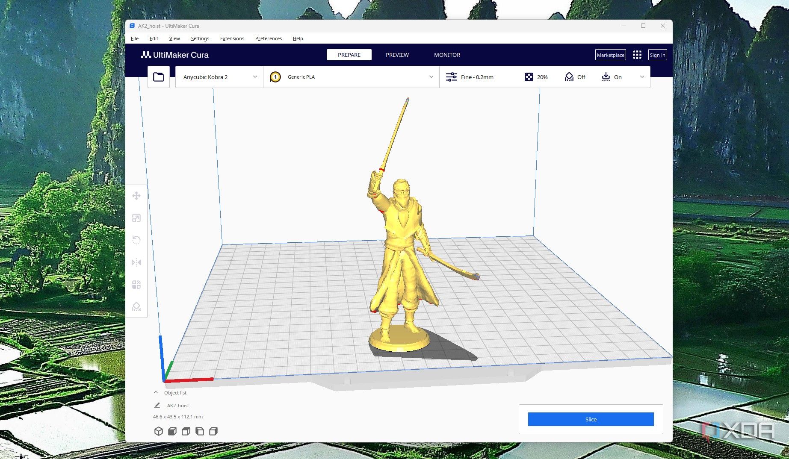Image resolution: width=789 pixels, height=459 pixels.
Task: Open the Settings menu
Action: point(200,38)
